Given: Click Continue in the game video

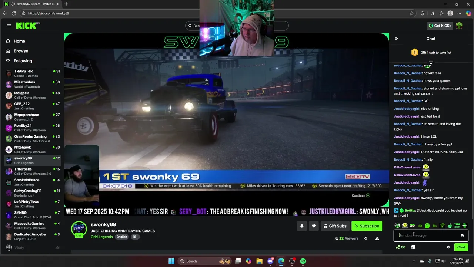Looking at the screenshot, I should pyautogui.click(x=361, y=195).
